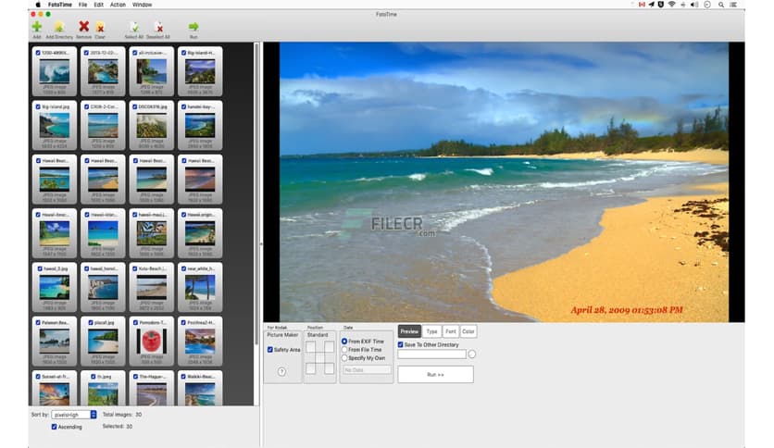Viewport: 774px width, 448px height.
Task: Toggle Save To Other Directory checkbox
Action: tap(401, 345)
